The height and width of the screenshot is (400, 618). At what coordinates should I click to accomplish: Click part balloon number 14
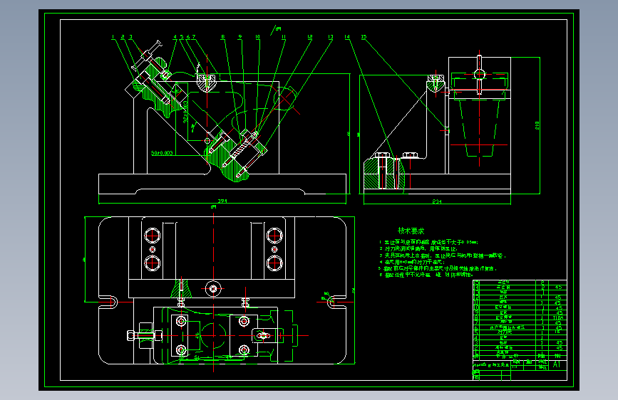[x=347, y=37]
